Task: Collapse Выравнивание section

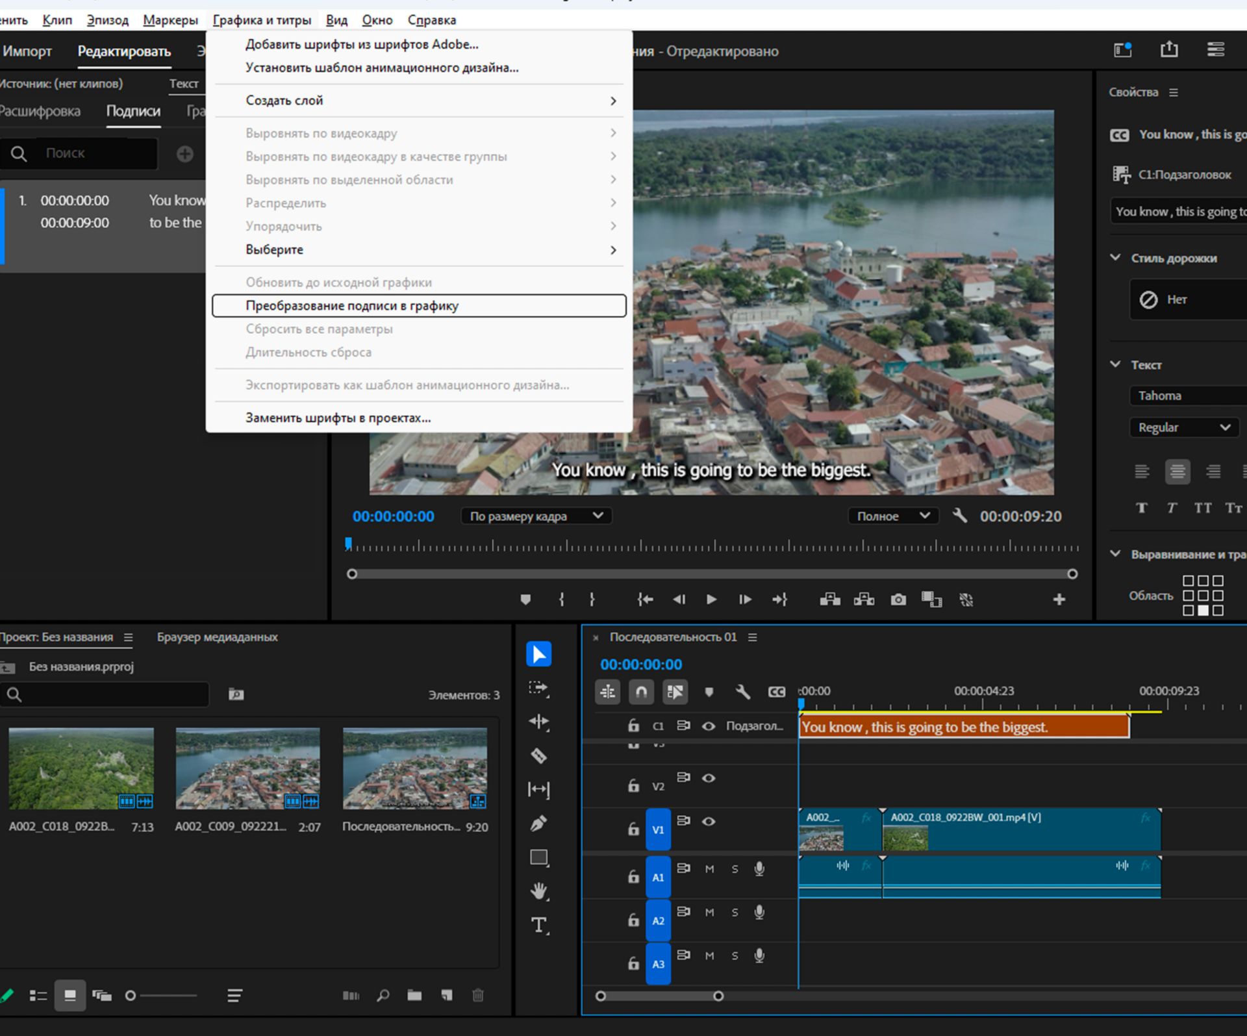Action: (x=1115, y=554)
